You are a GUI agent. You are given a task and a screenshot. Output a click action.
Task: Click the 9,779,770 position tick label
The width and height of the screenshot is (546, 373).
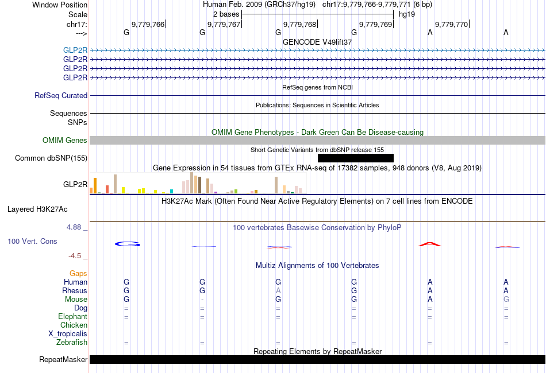click(x=452, y=24)
